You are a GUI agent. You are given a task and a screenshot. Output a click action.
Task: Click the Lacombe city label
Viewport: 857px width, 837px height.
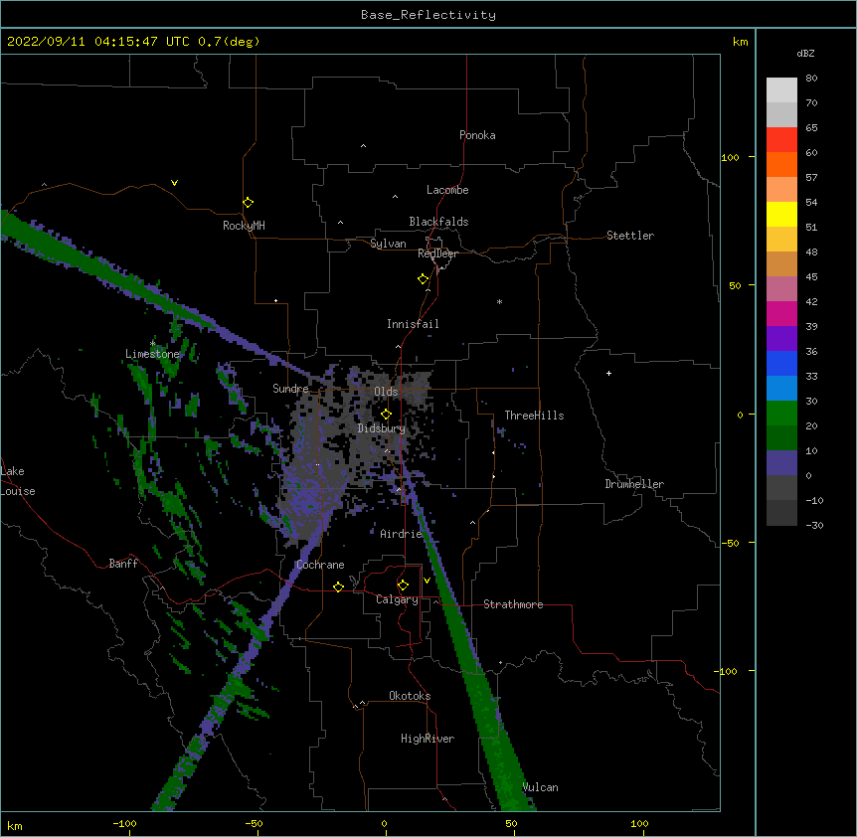[447, 190]
